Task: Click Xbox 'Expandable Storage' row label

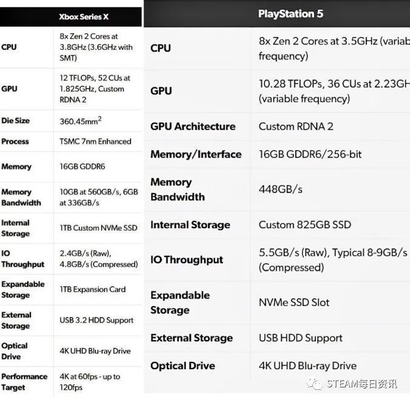Action: click(x=23, y=289)
